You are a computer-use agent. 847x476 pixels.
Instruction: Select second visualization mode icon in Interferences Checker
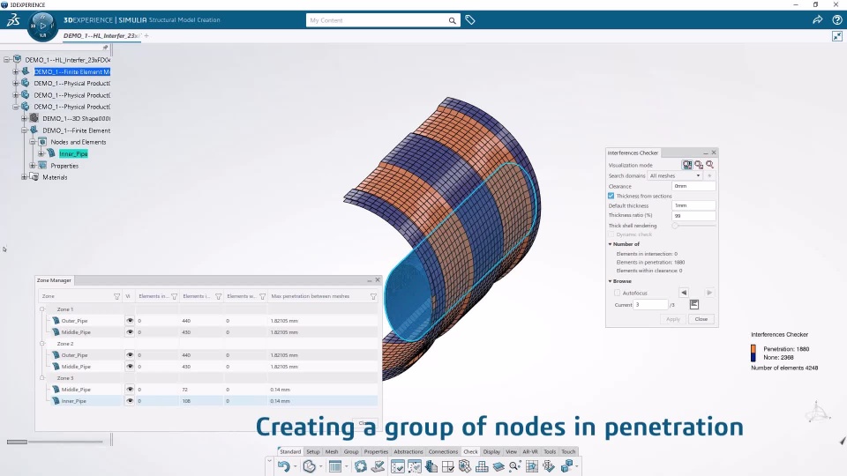click(699, 165)
